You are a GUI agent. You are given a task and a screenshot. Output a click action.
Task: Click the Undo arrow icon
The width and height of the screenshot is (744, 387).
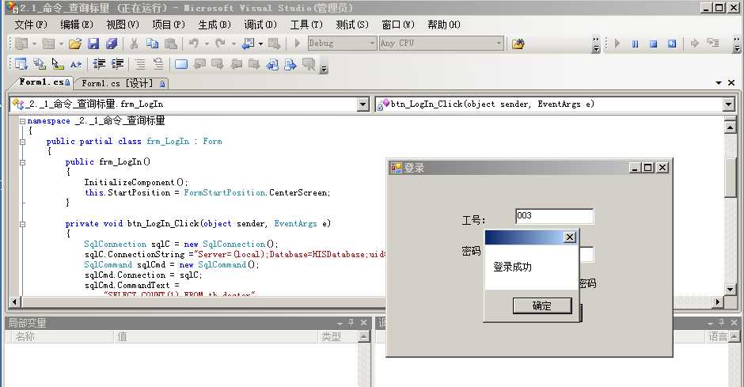tap(194, 44)
